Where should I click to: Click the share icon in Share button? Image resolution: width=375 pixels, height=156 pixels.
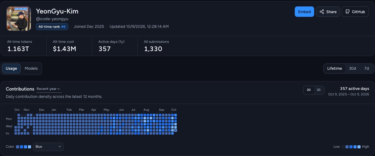[x=322, y=12]
